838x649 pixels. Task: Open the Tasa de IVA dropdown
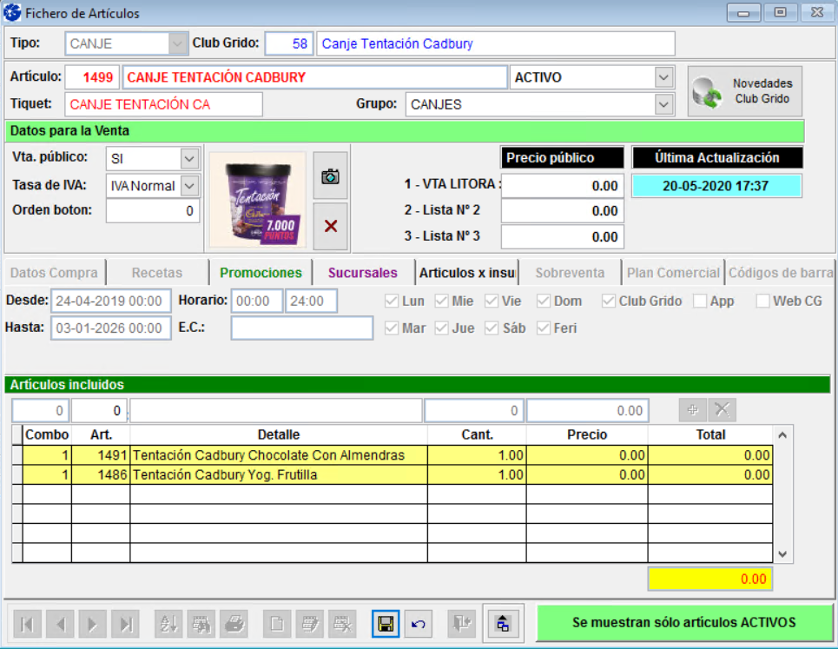[x=189, y=186]
